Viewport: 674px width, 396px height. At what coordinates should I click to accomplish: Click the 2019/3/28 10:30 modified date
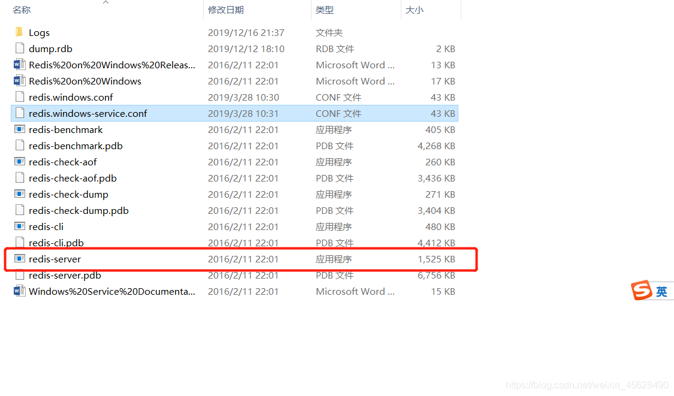click(x=243, y=97)
